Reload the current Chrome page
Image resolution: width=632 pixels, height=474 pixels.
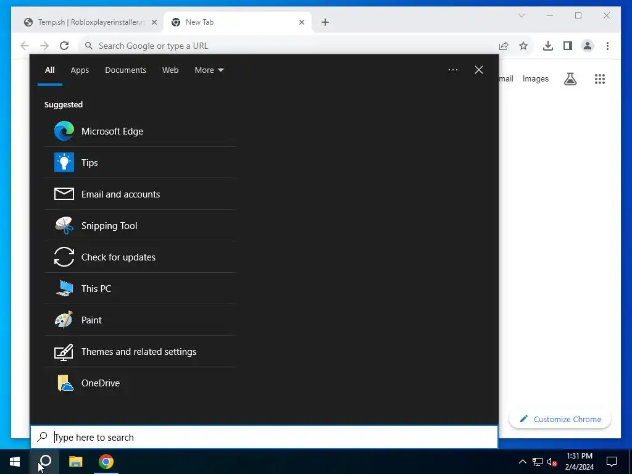tap(64, 46)
